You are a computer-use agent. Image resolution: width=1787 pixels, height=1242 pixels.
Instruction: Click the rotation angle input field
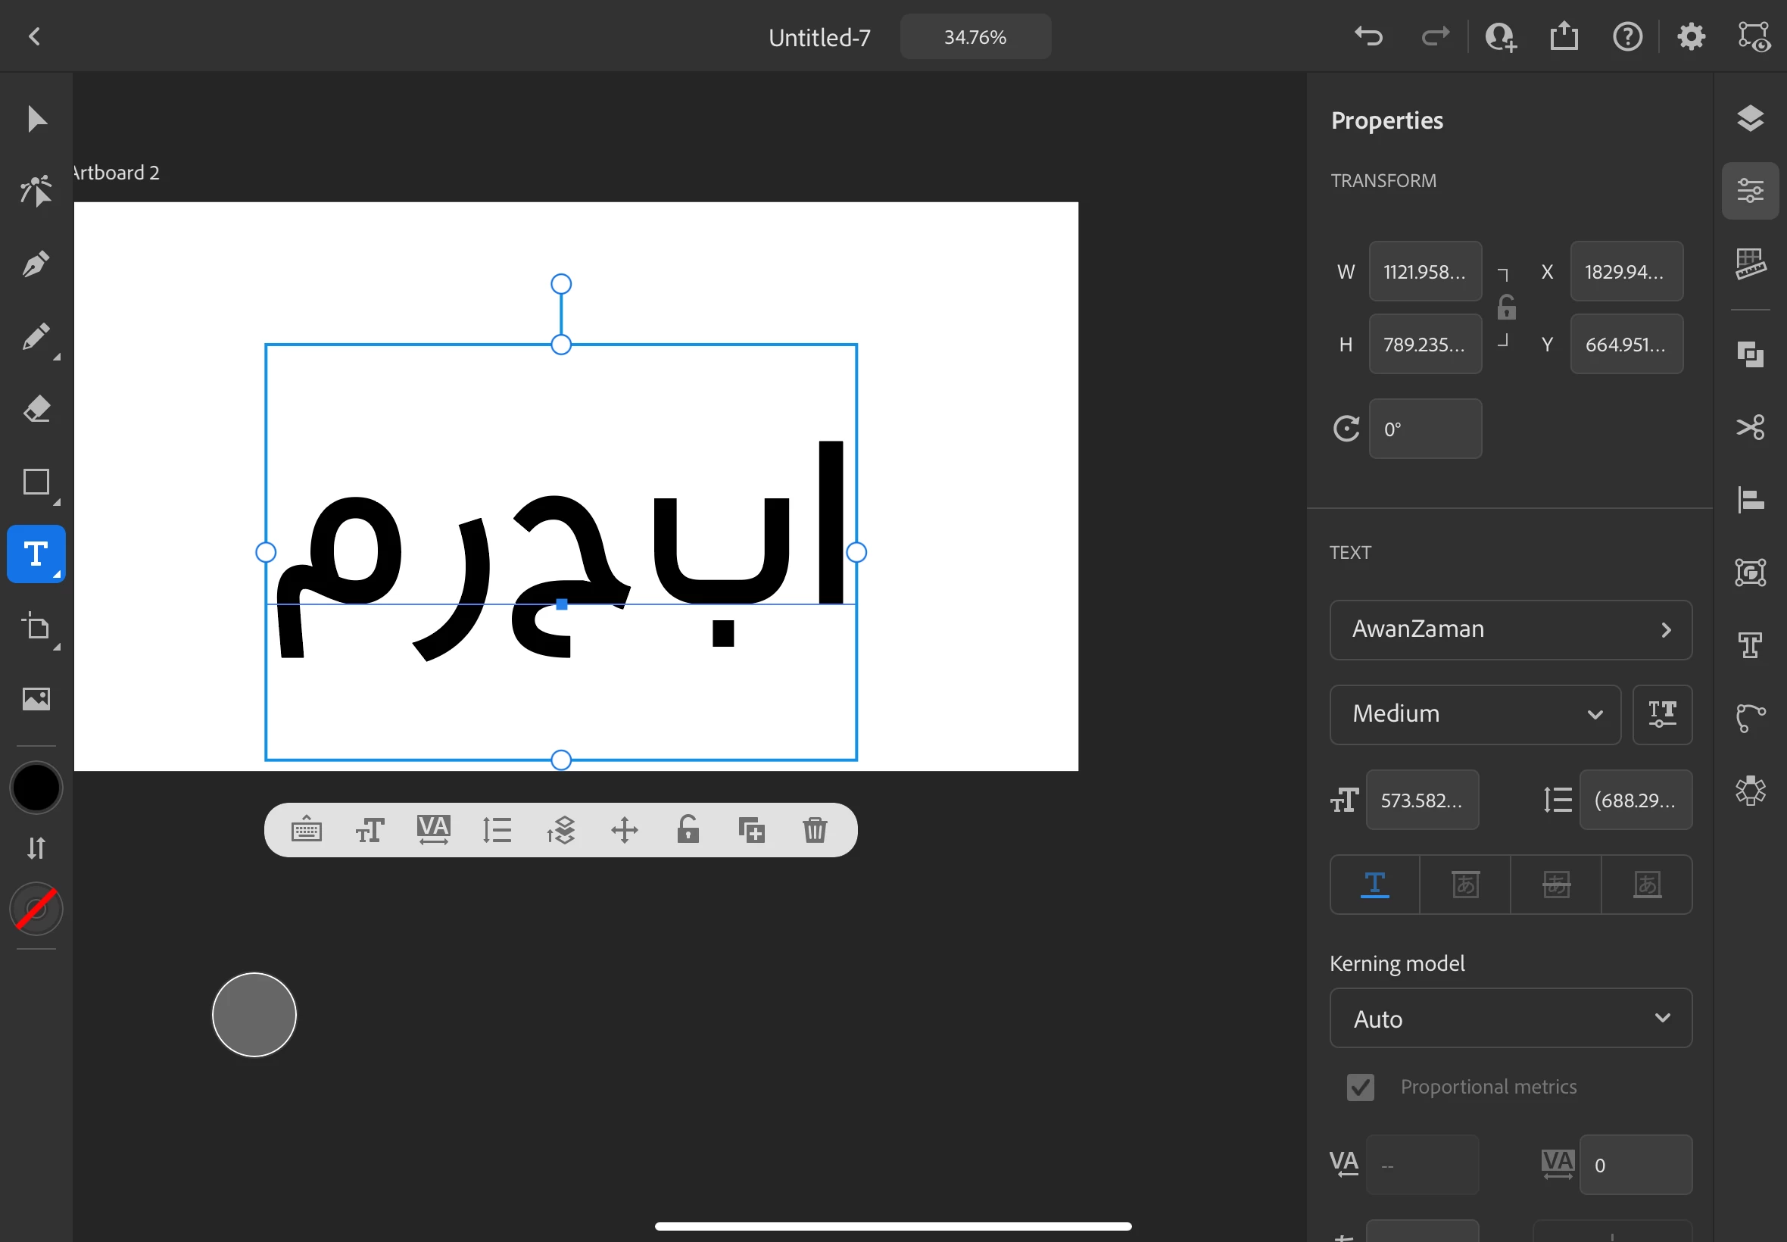pos(1424,429)
